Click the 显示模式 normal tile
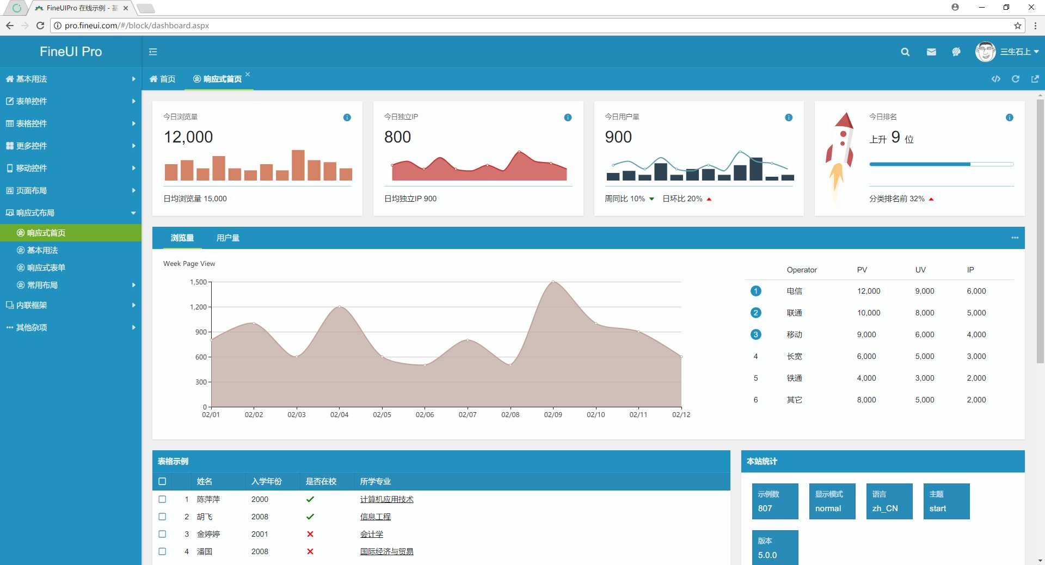 click(x=832, y=501)
